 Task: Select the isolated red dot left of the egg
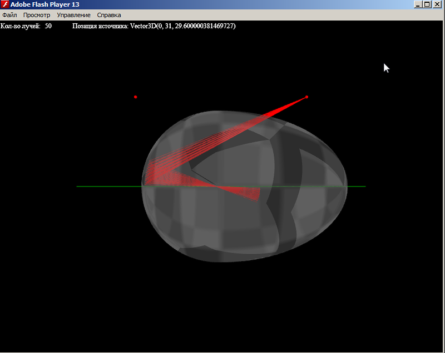135,97
